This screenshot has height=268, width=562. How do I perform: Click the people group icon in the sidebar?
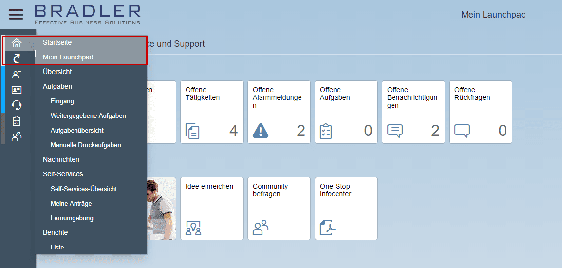(x=17, y=136)
